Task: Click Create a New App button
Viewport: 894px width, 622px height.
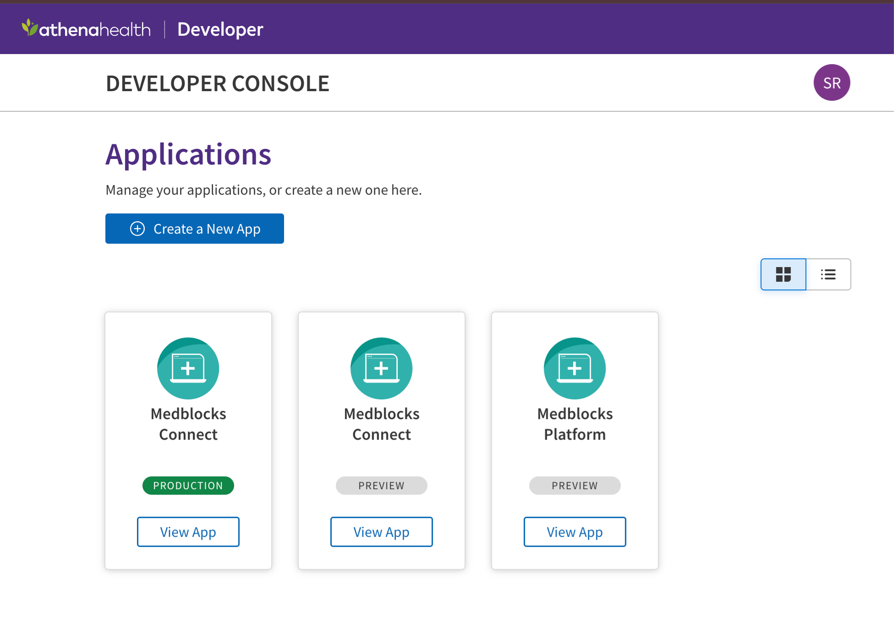Action: (x=195, y=229)
